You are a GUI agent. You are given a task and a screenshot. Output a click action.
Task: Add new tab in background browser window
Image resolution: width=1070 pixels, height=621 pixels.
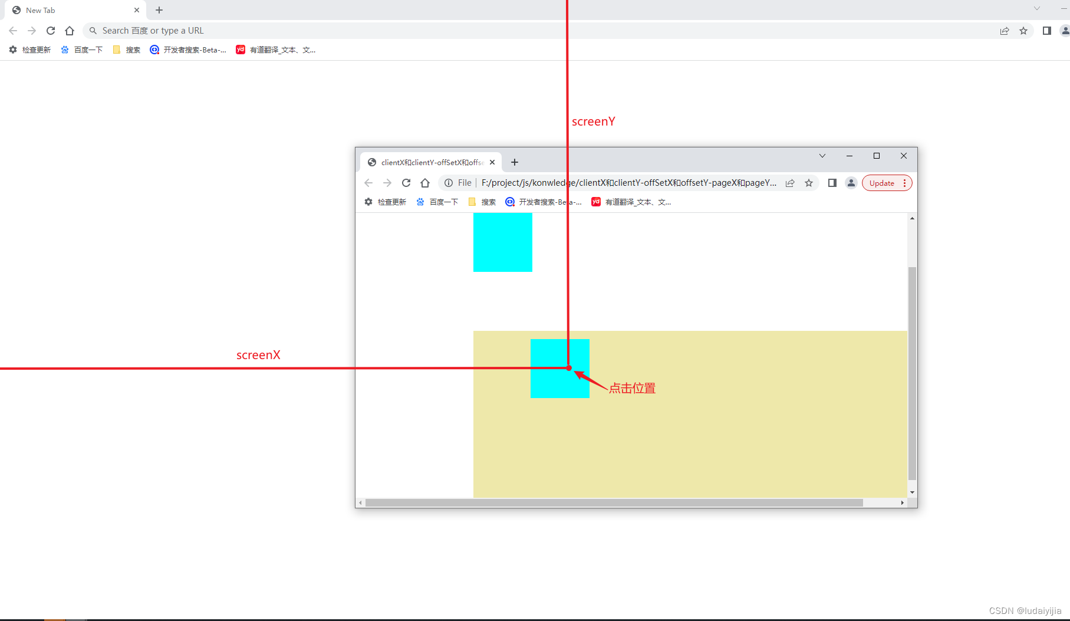coord(159,10)
